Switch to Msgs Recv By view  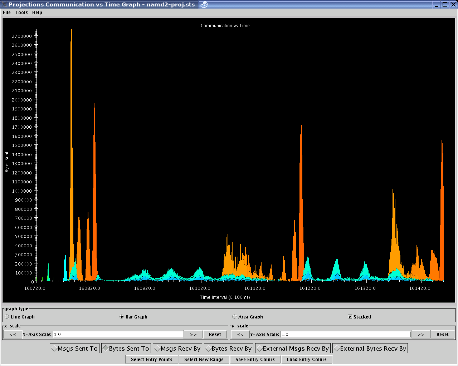tap(177, 348)
